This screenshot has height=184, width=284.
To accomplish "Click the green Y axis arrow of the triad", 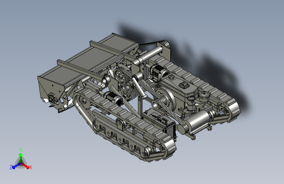I will point(21,158).
